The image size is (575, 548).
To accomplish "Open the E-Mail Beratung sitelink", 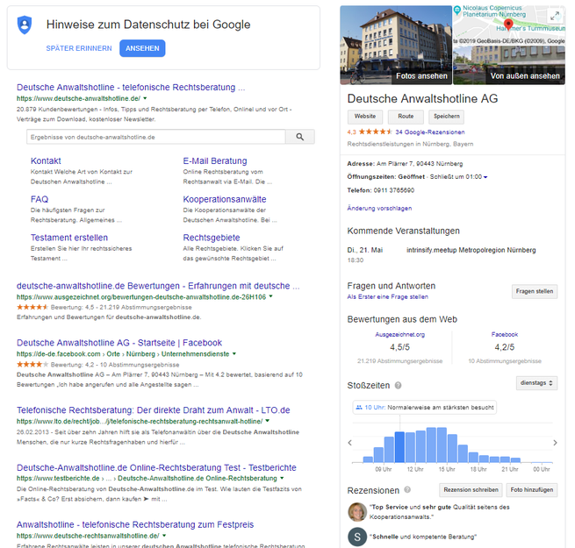I will pyautogui.click(x=215, y=160).
